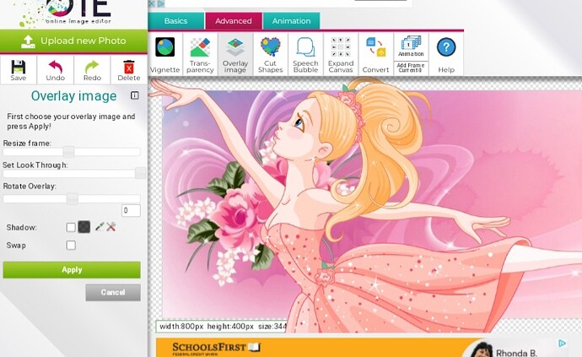Screen dimensions: 582x357
Task: Open the Animation add frame tool
Action: tap(411, 53)
